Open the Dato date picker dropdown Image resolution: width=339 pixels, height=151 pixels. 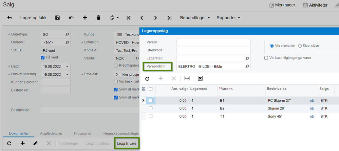pos(67,67)
